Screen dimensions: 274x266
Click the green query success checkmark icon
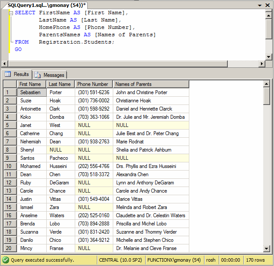[x=6, y=260]
